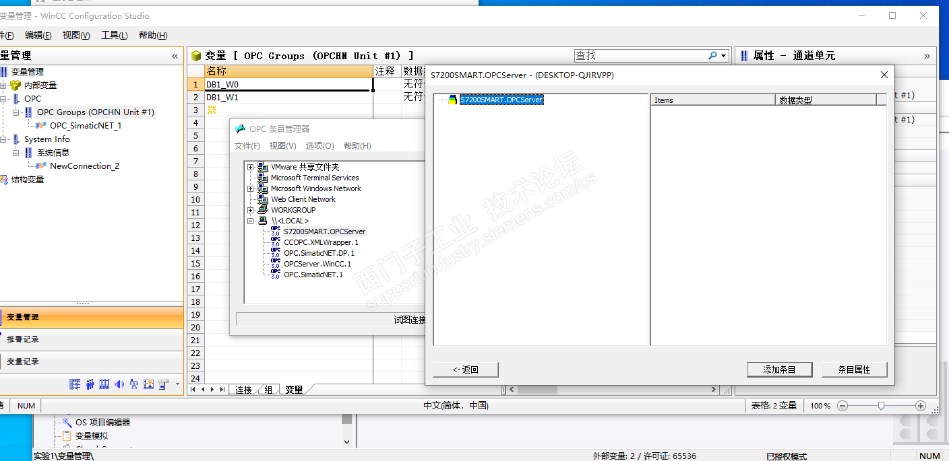
Task: Click zoom out minus button in status bar
Action: click(842, 406)
